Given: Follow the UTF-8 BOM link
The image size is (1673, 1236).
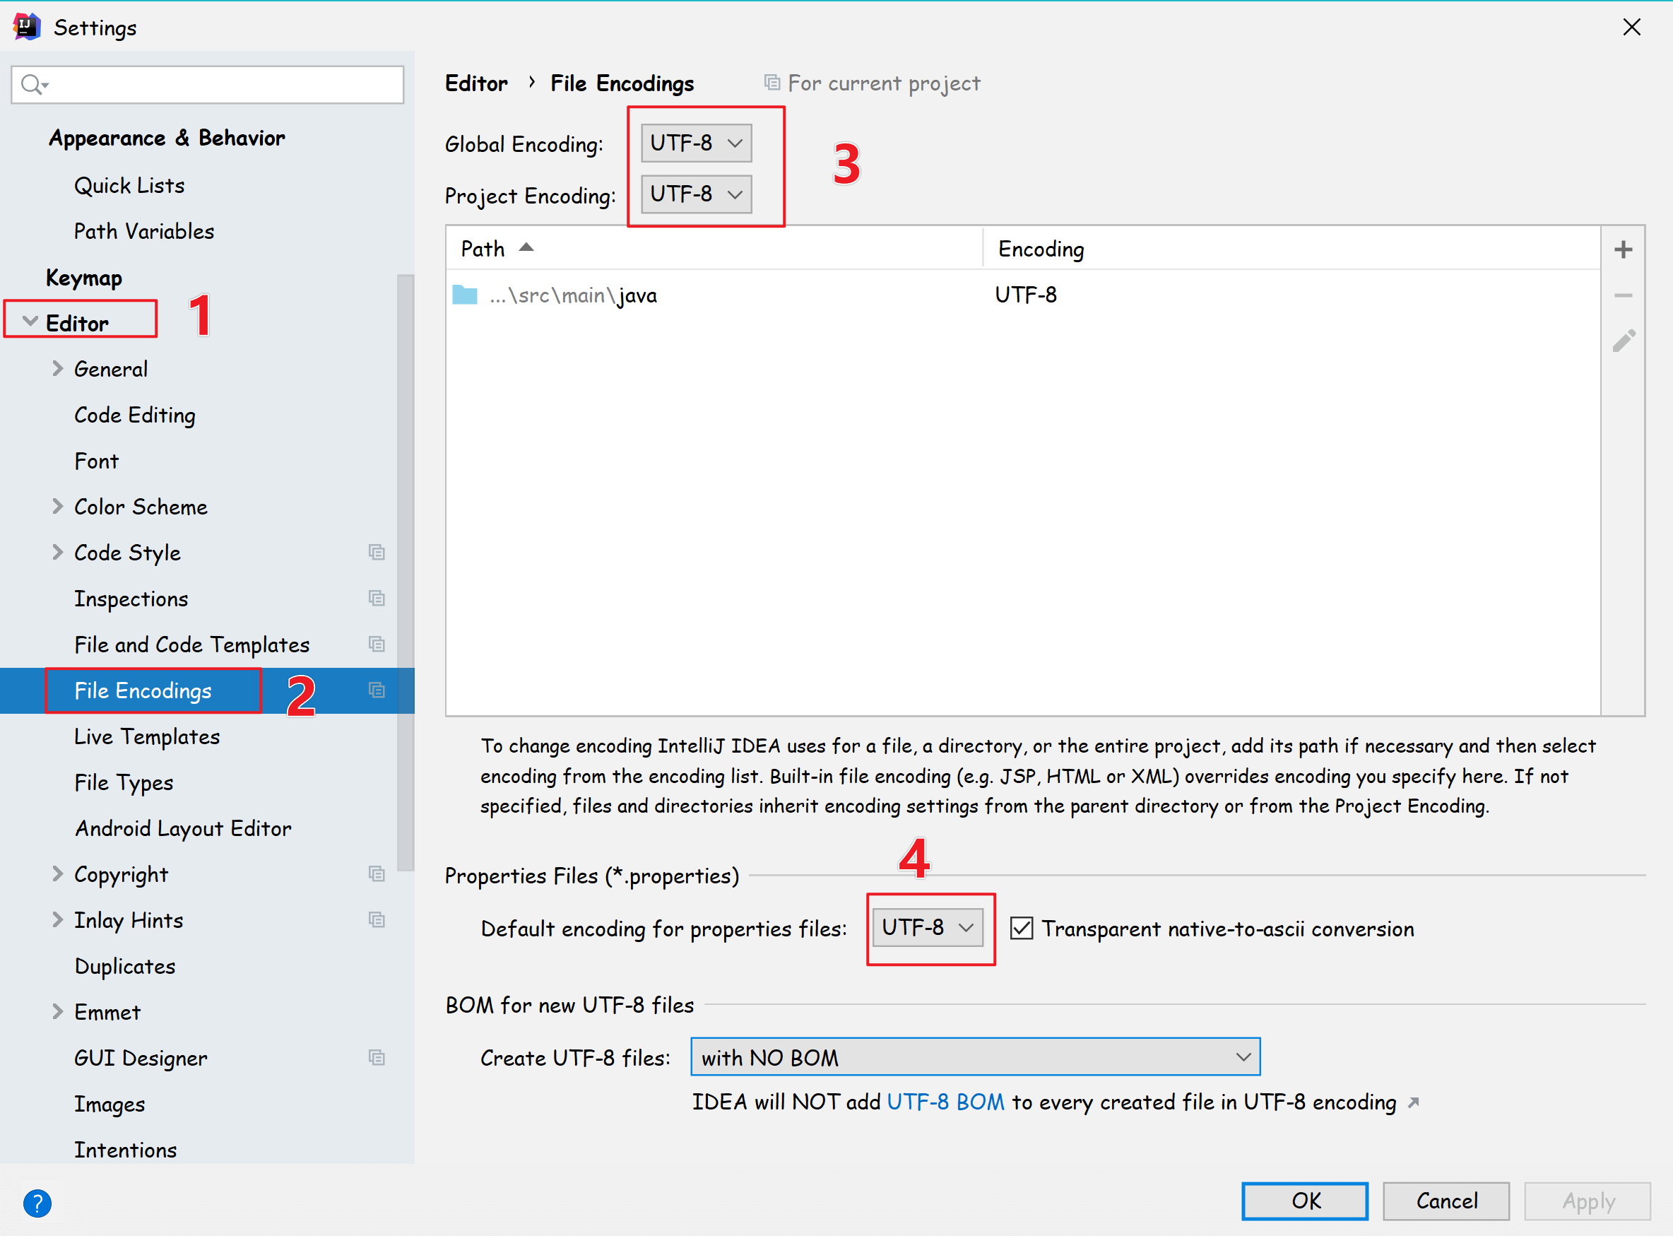Looking at the screenshot, I should [945, 1102].
